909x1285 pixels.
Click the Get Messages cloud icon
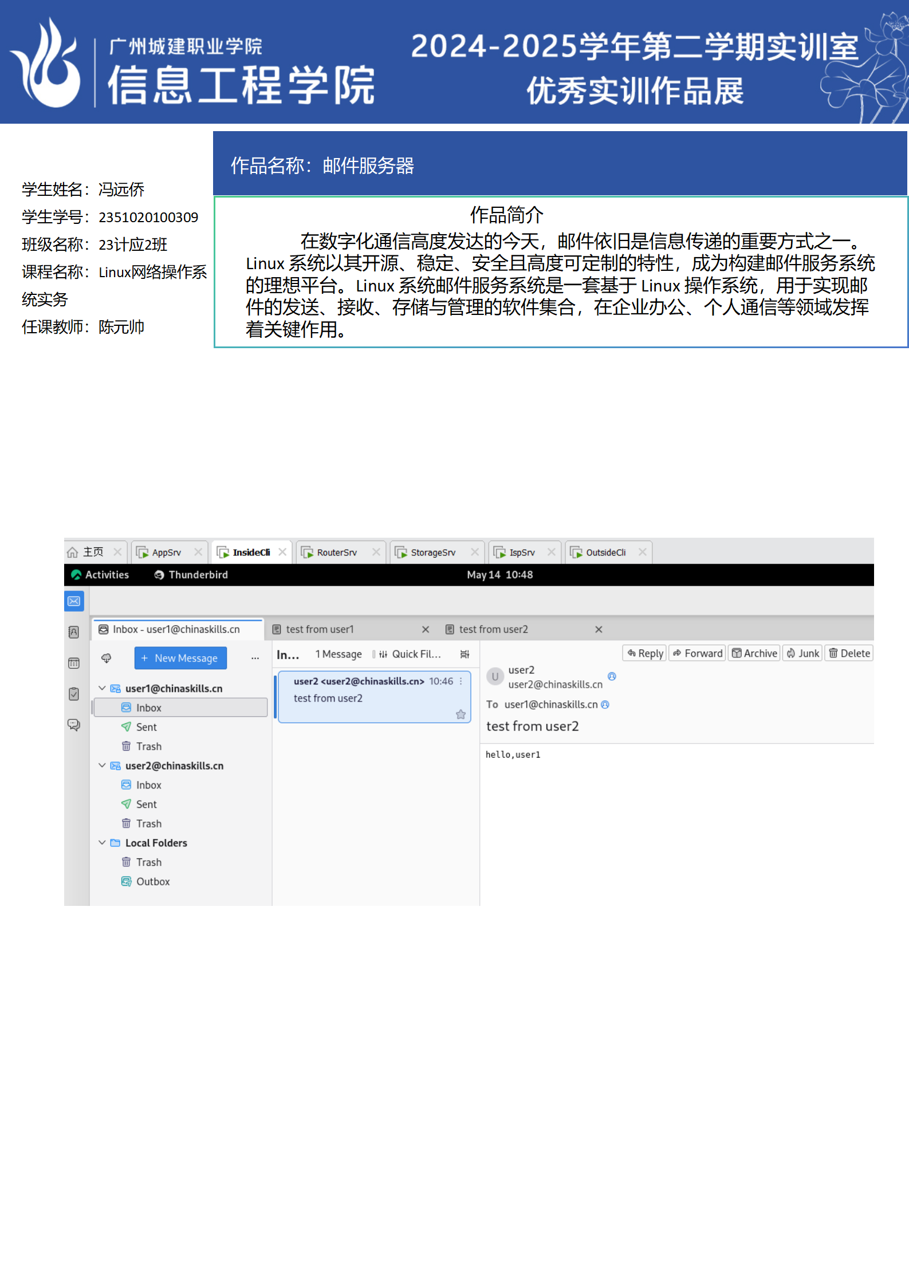[x=107, y=658]
